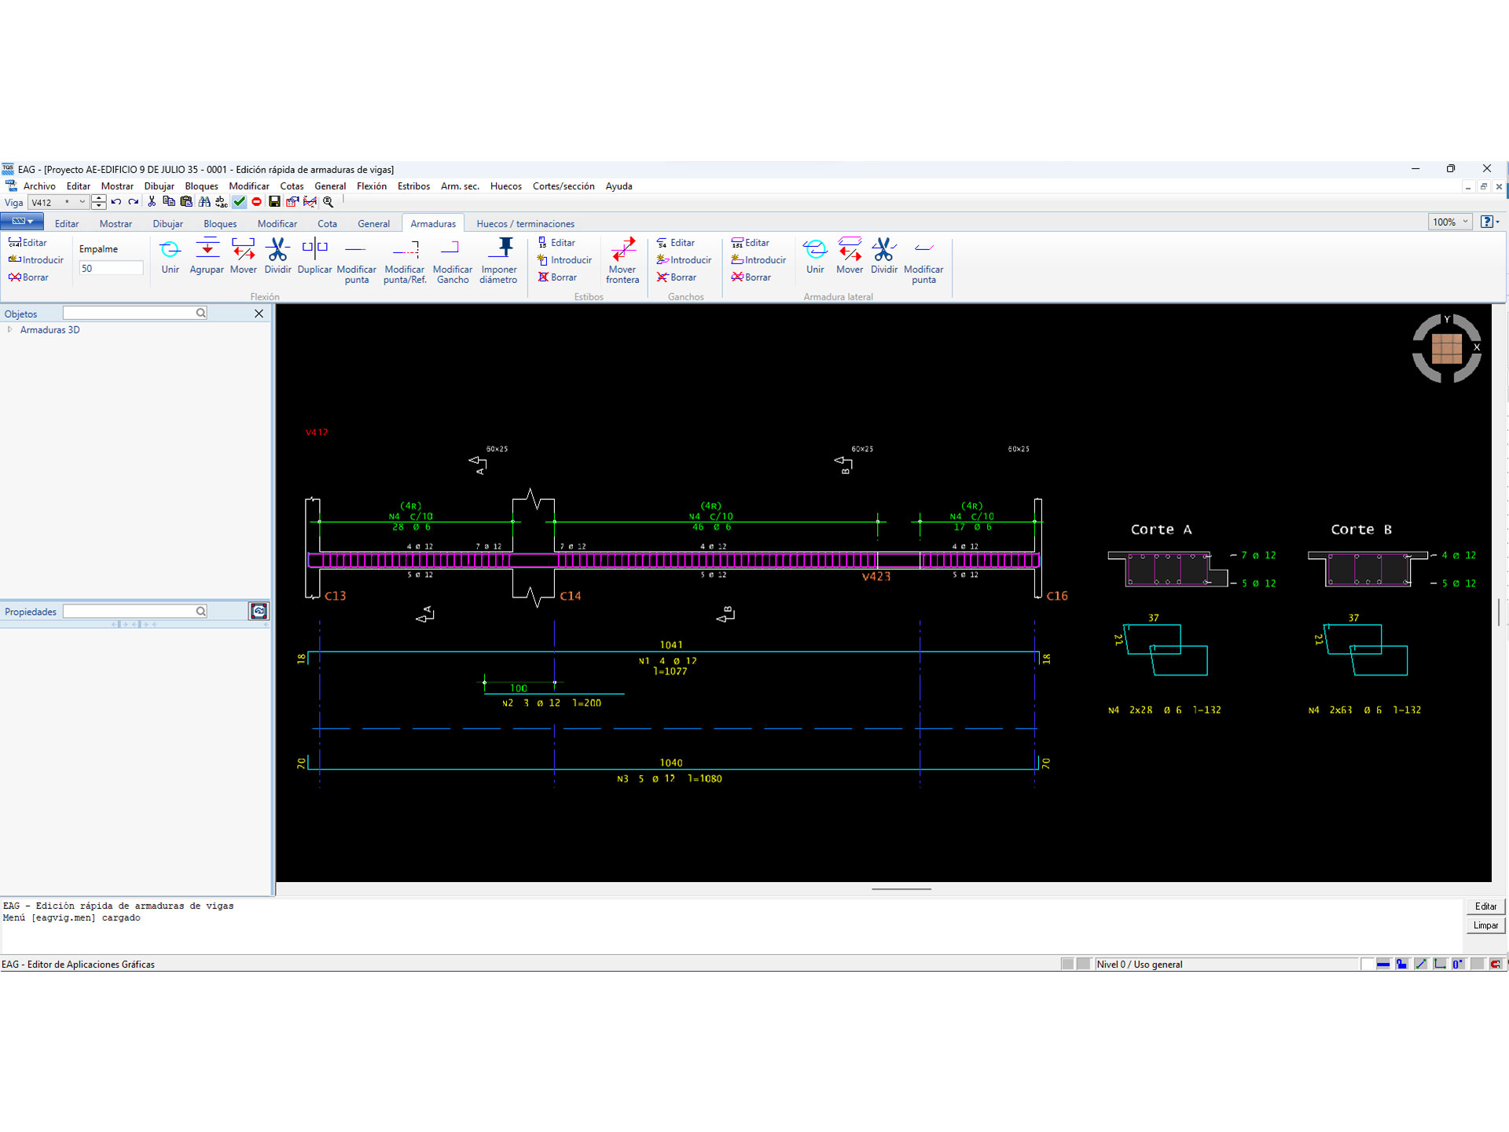The image size is (1509, 1132).
Task: Click the view orientation cube widget
Action: (1446, 348)
